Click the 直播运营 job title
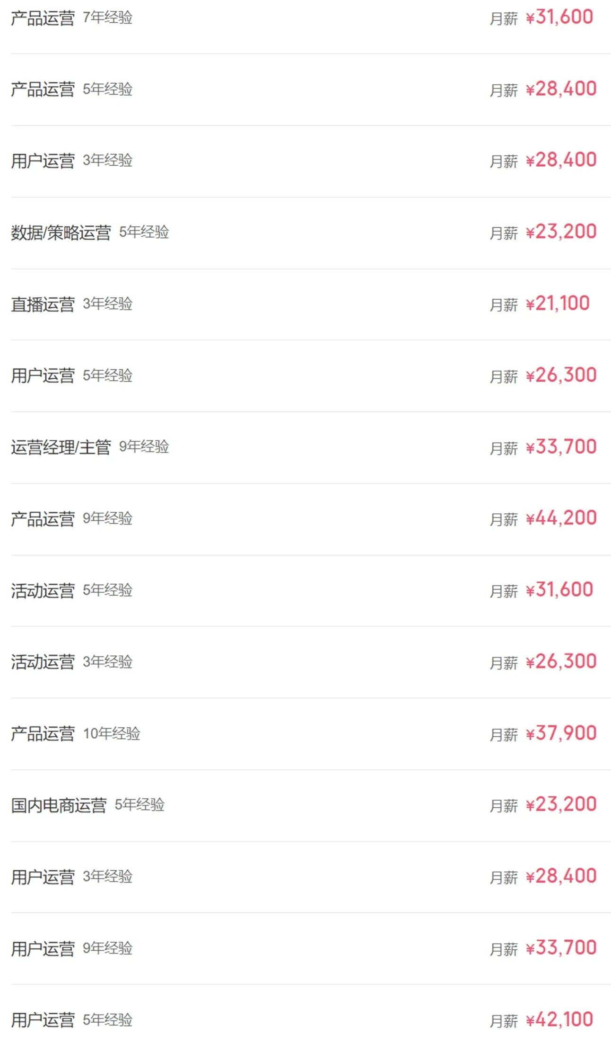This screenshot has height=1044, width=611. (43, 304)
